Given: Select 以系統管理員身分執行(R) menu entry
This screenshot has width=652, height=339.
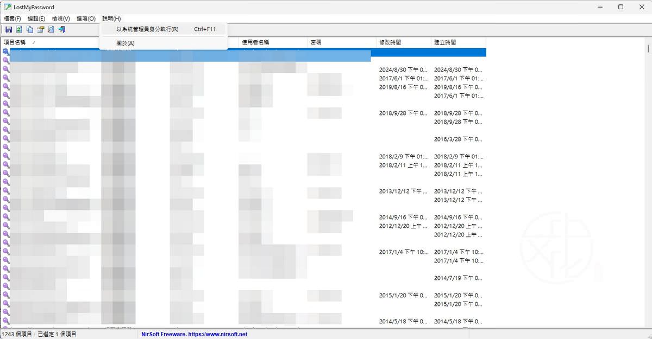Looking at the screenshot, I should (x=147, y=29).
